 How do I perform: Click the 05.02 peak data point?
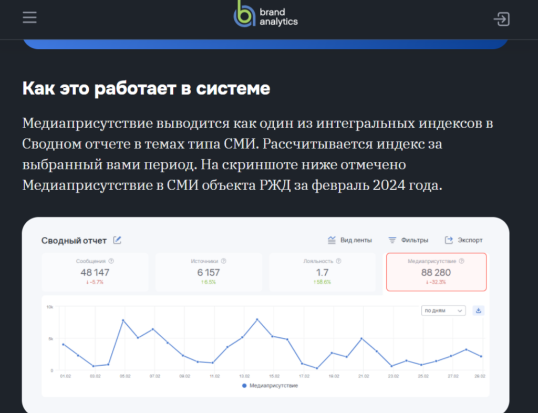coord(123,321)
